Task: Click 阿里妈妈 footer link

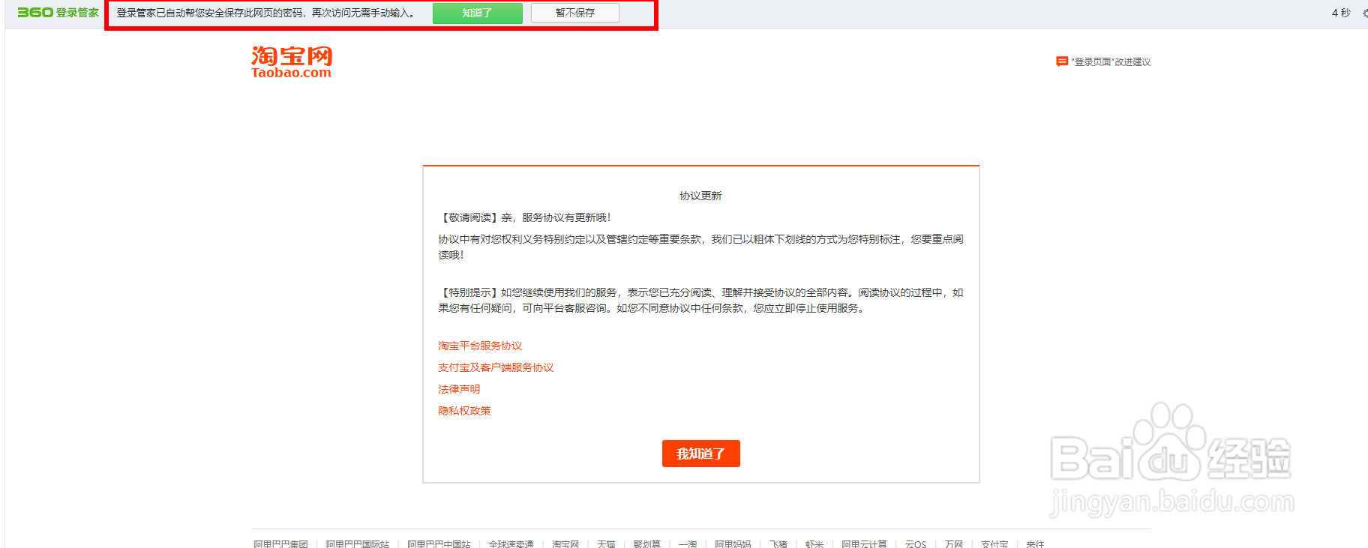Action: (x=733, y=544)
